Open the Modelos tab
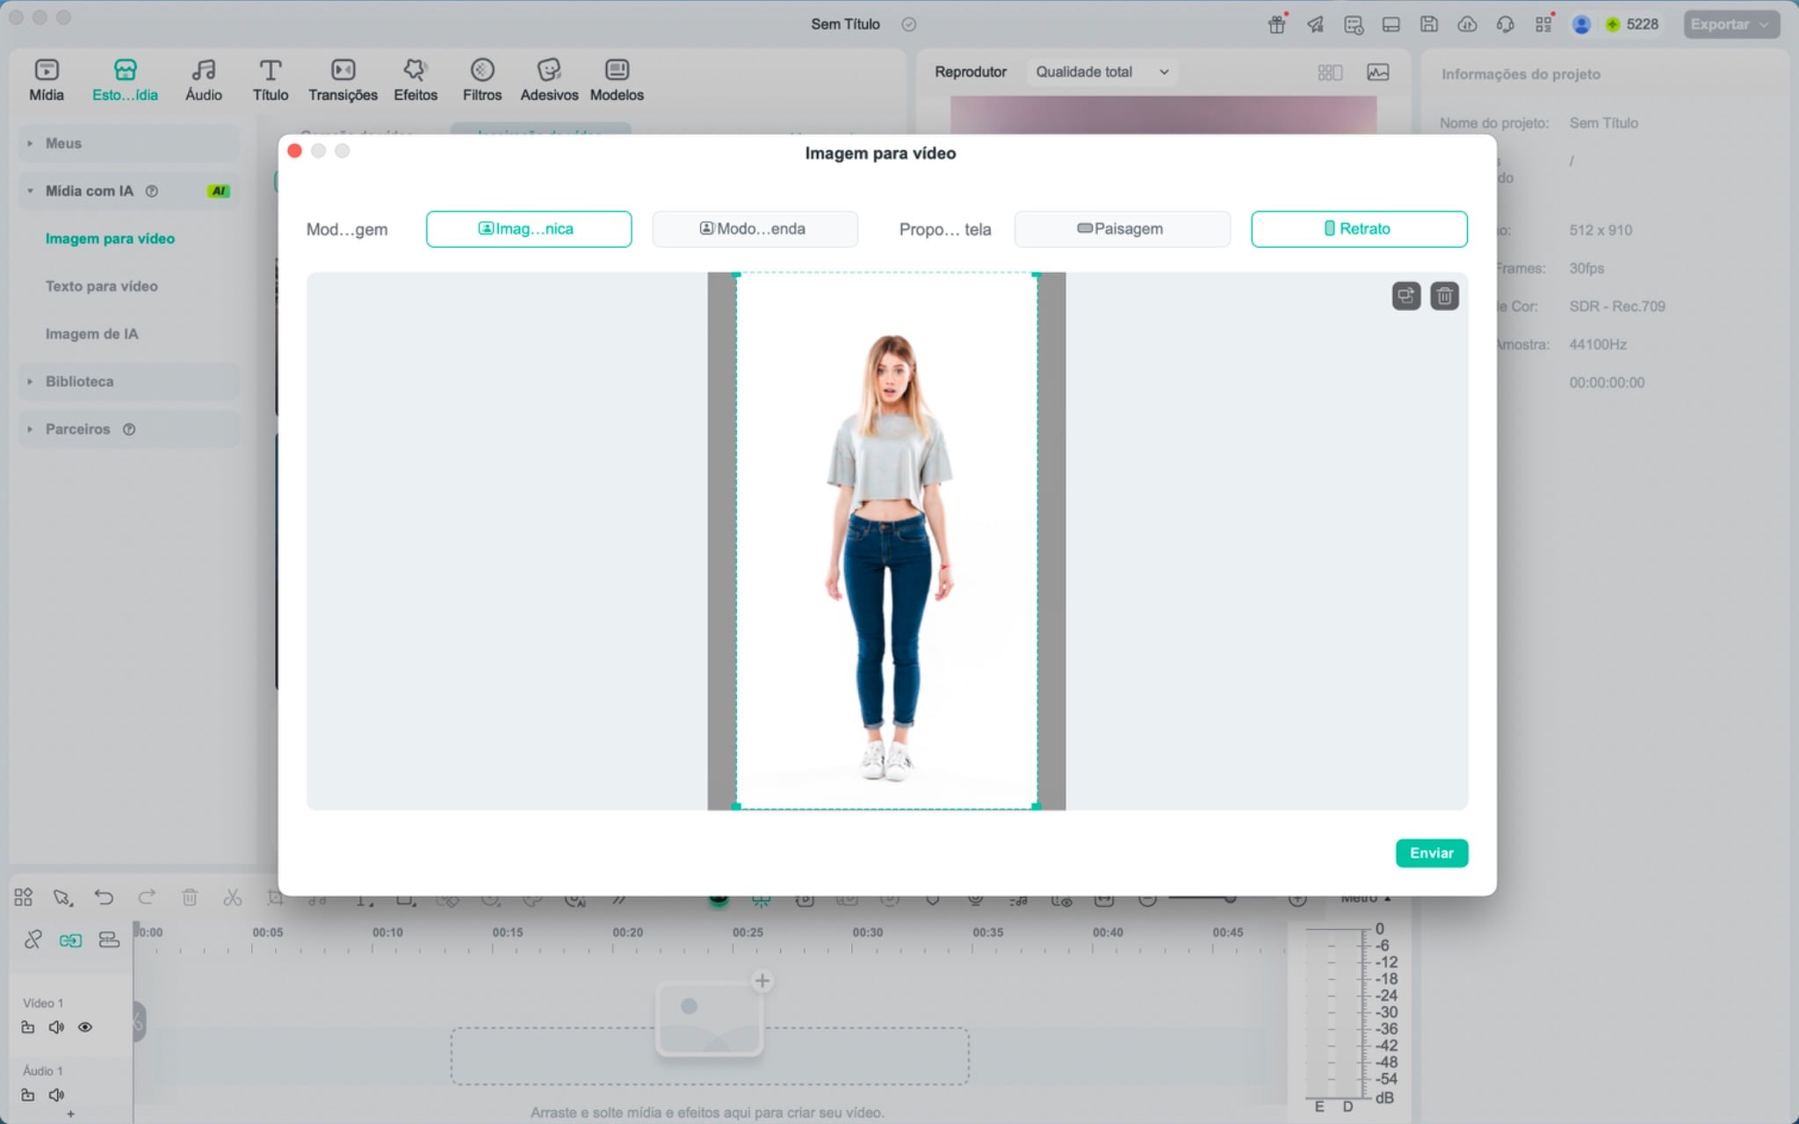Image resolution: width=1799 pixels, height=1124 pixels. pyautogui.click(x=617, y=80)
